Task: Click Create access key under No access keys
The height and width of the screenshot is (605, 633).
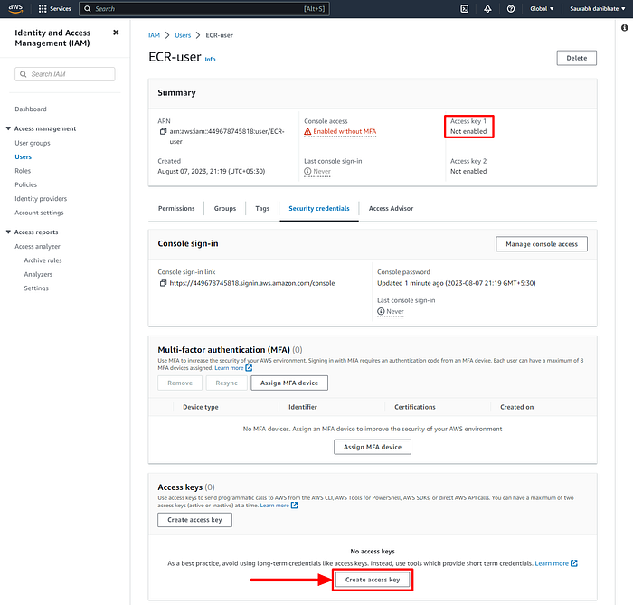Action: click(x=373, y=580)
